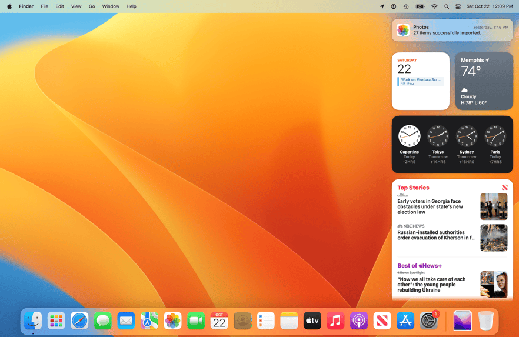Image resolution: width=519 pixels, height=337 pixels.
Task: Open the View menu
Action: pos(76,6)
